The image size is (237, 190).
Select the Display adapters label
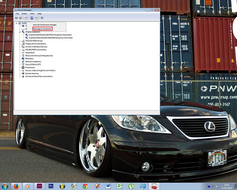coord(33,32)
